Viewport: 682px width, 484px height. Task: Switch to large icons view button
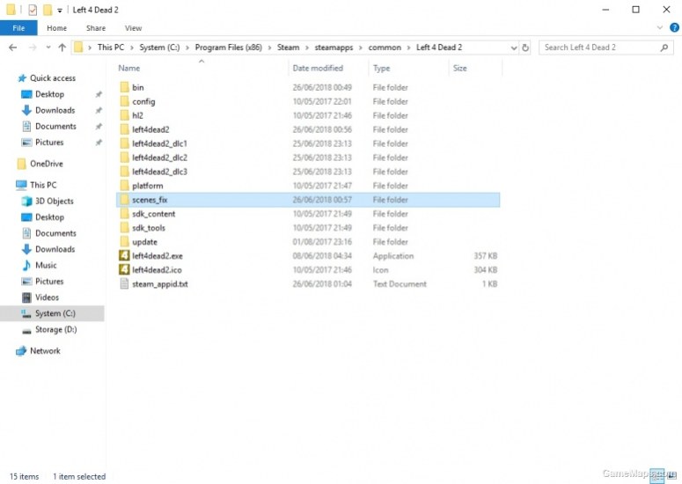point(671,475)
